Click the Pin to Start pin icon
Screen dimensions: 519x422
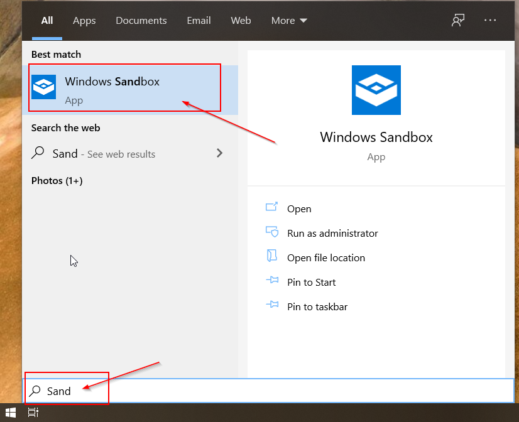tap(272, 280)
